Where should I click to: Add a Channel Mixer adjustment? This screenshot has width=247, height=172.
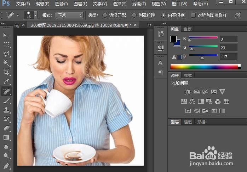click(218, 102)
